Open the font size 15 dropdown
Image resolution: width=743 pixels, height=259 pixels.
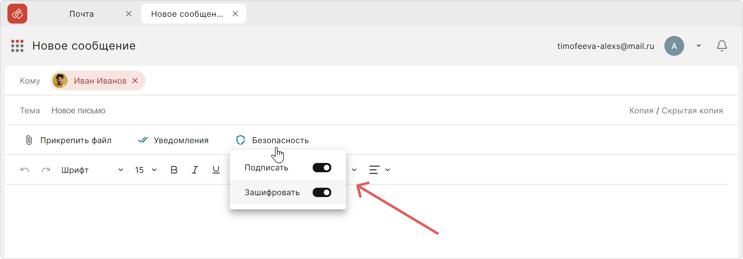pos(146,170)
